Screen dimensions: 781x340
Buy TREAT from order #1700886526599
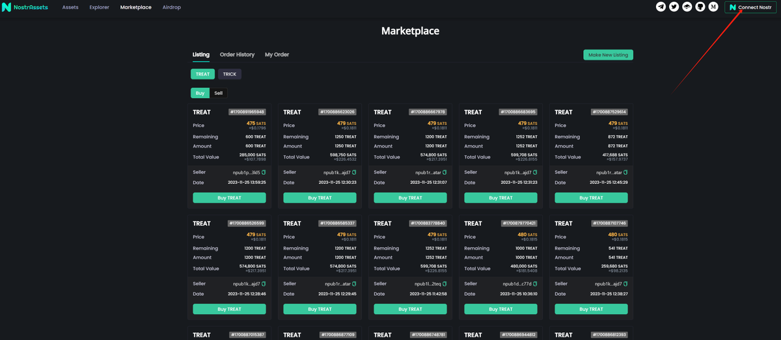(x=229, y=309)
